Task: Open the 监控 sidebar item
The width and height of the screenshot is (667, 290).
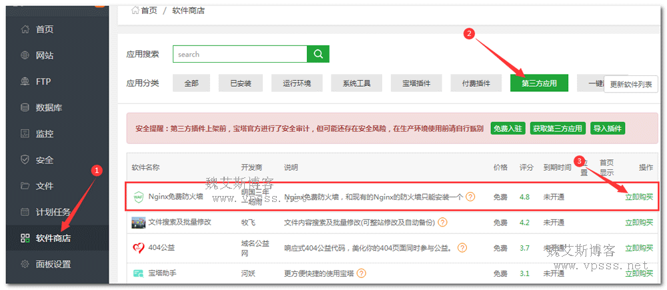Action: point(57,133)
